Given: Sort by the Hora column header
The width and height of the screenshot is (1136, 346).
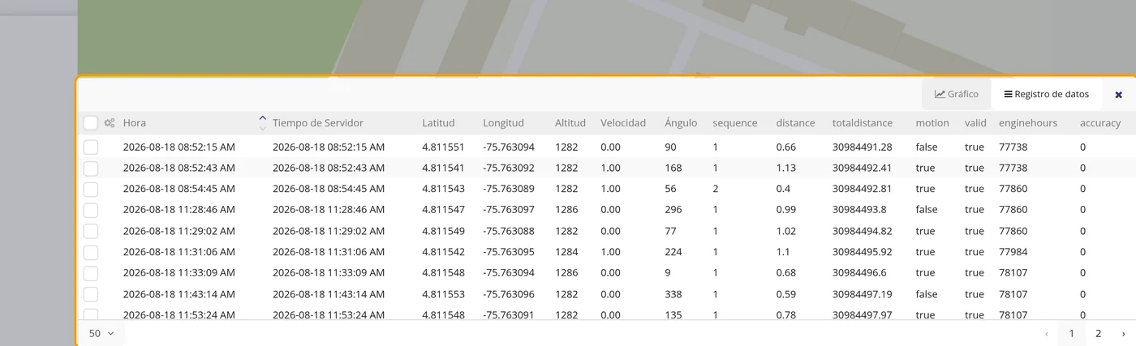Looking at the screenshot, I should (x=135, y=123).
